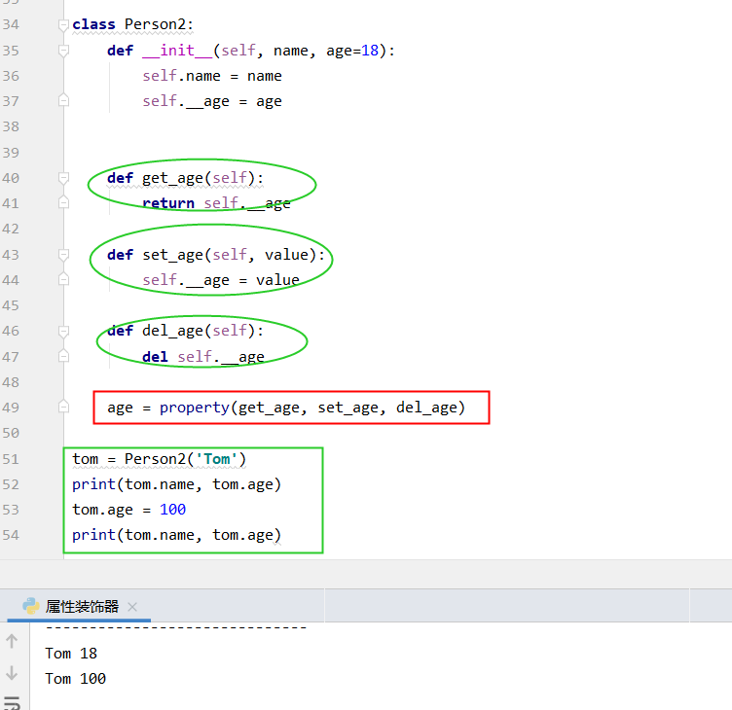
Task: Click line number 53 in the gutter
Action: tap(11, 510)
